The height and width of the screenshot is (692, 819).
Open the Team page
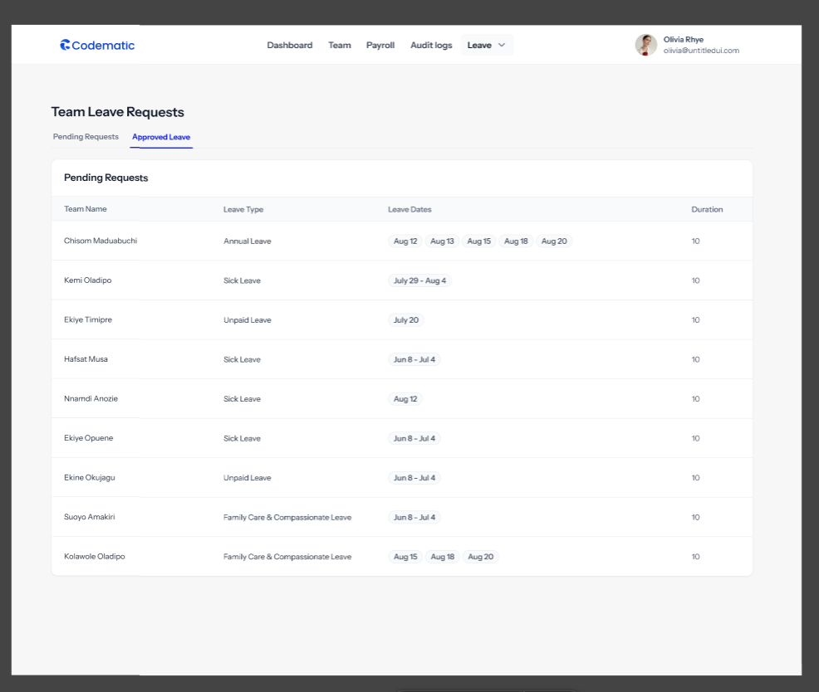pyautogui.click(x=339, y=45)
